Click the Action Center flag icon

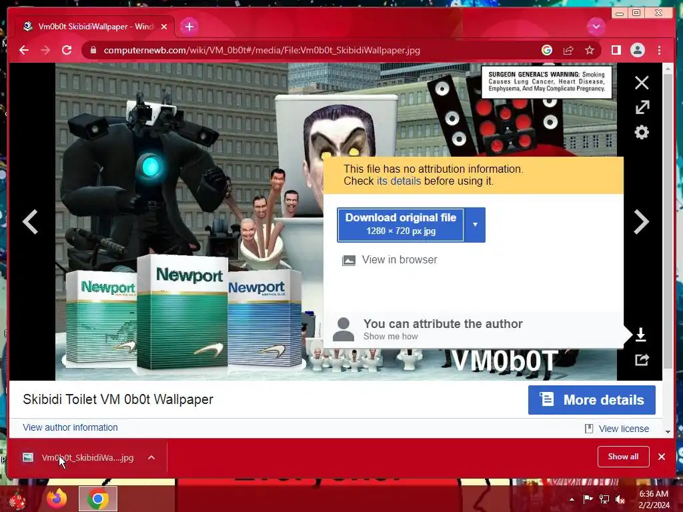(x=588, y=499)
